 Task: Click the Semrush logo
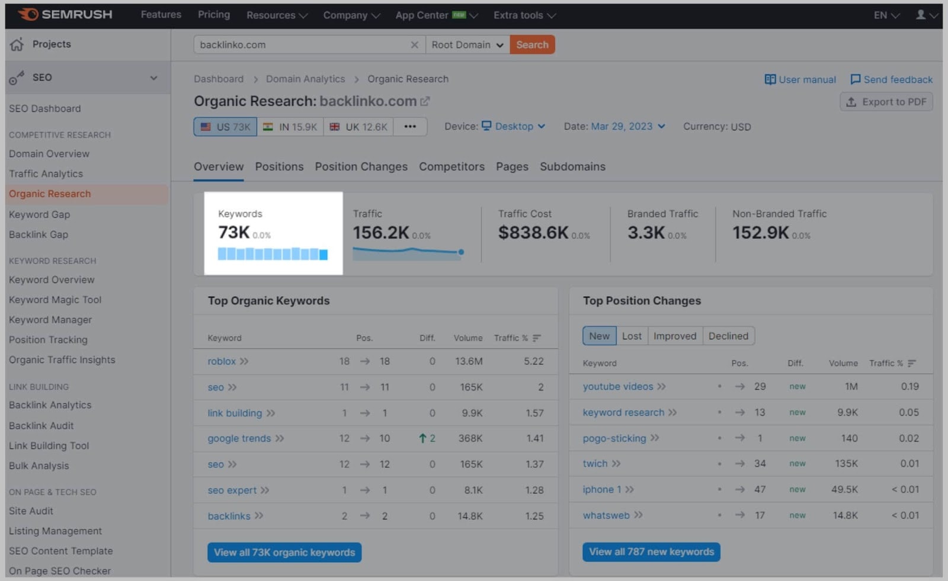pyautogui.click(x=65, y=14)
